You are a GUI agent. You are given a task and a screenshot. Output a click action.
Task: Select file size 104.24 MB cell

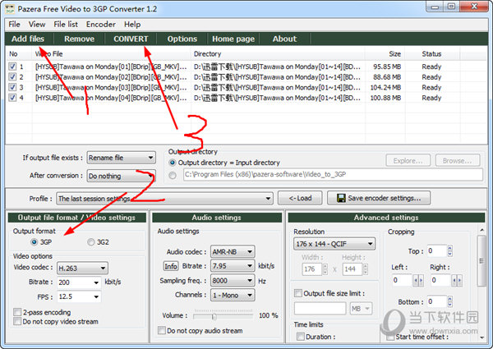point(385,87)
